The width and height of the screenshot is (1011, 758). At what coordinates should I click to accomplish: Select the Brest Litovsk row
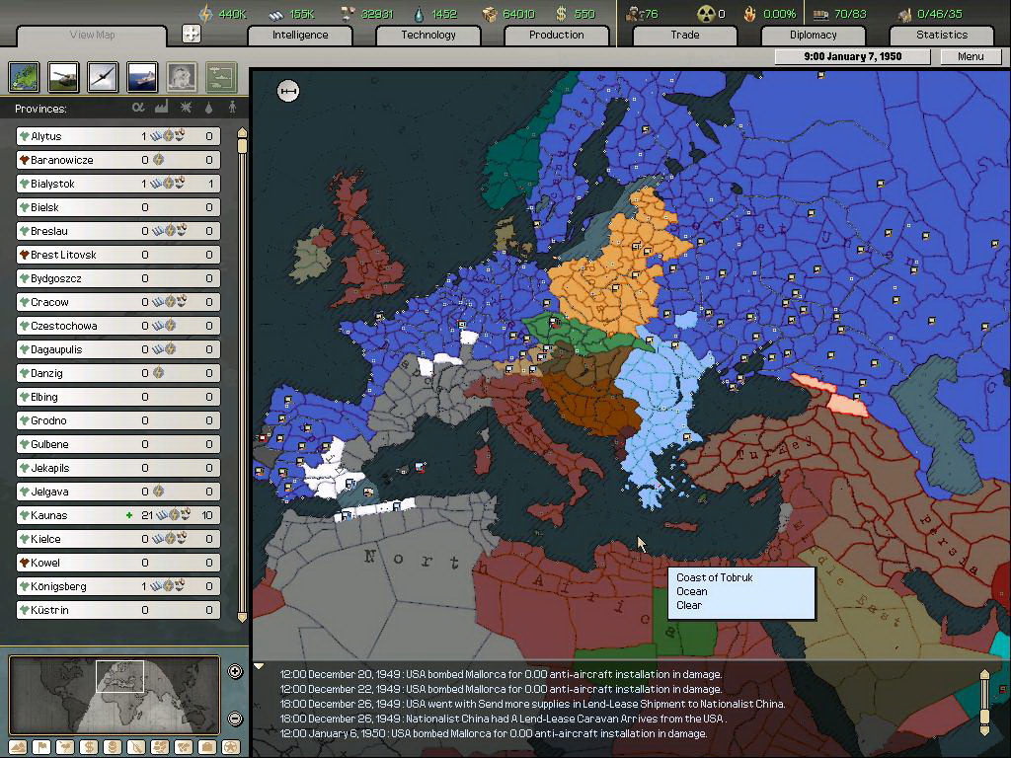coord(118,255)
